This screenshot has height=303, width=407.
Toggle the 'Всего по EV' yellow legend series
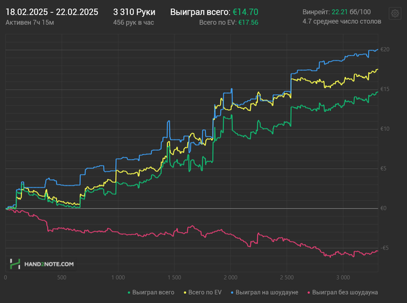pos(203,293)
